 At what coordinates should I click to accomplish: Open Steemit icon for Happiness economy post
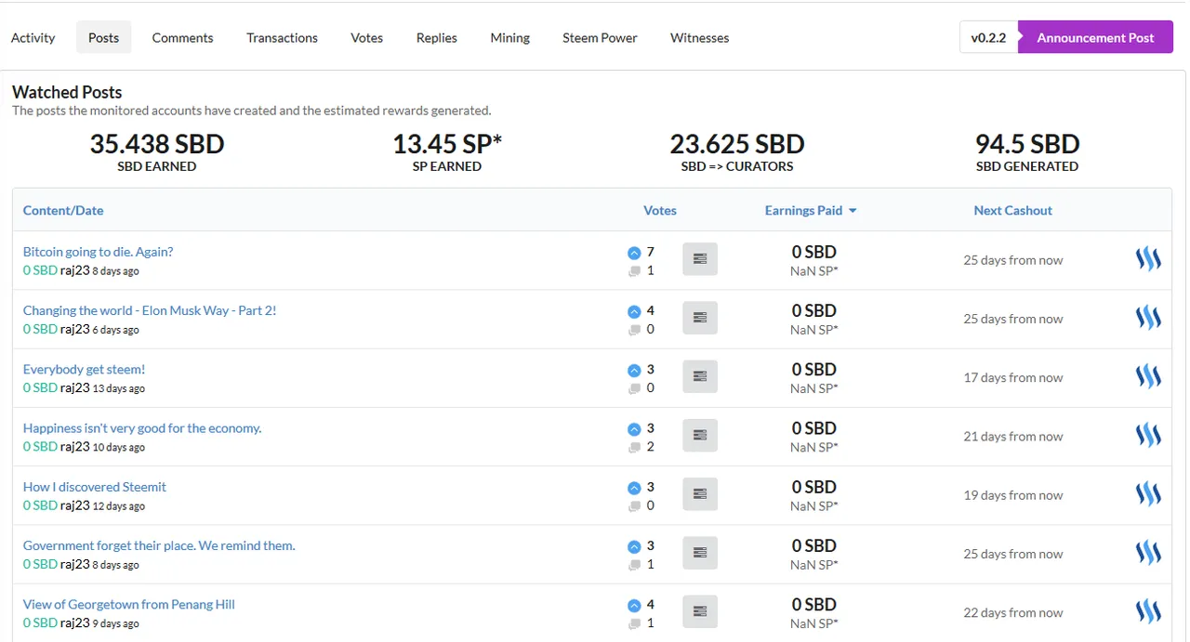click(1148, 436)
